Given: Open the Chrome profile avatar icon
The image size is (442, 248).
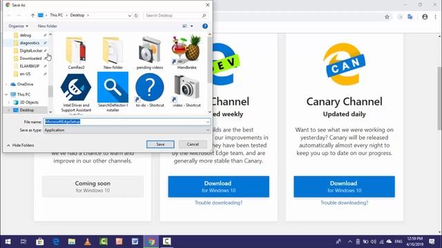Looking at the screenshot, I should coord(425,17).
